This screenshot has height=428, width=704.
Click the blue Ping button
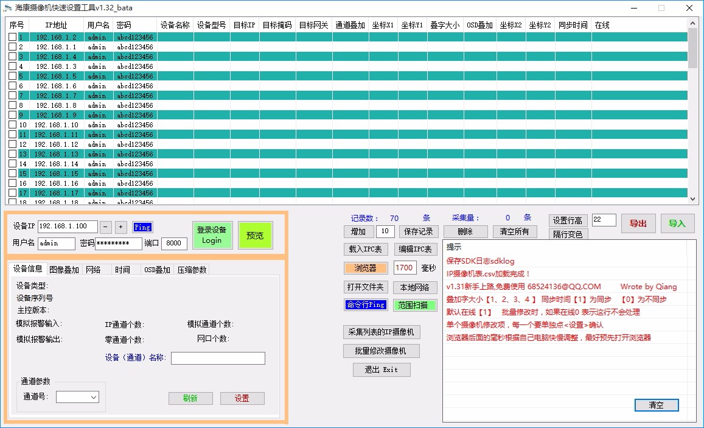[142, 227]
